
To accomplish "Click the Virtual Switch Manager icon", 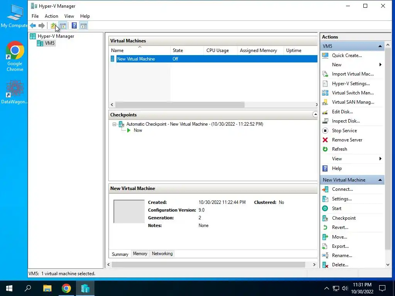I will point(325,93).
